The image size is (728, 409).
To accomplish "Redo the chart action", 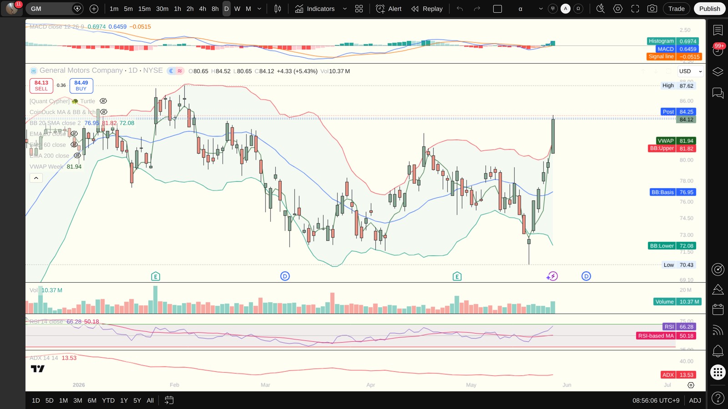I will click(477, 9).
